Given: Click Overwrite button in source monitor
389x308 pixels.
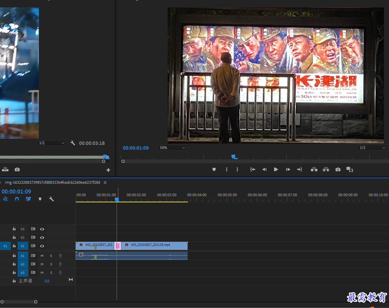Looking at the screenshot, I should pyautogui.click(x=5, y=170).
